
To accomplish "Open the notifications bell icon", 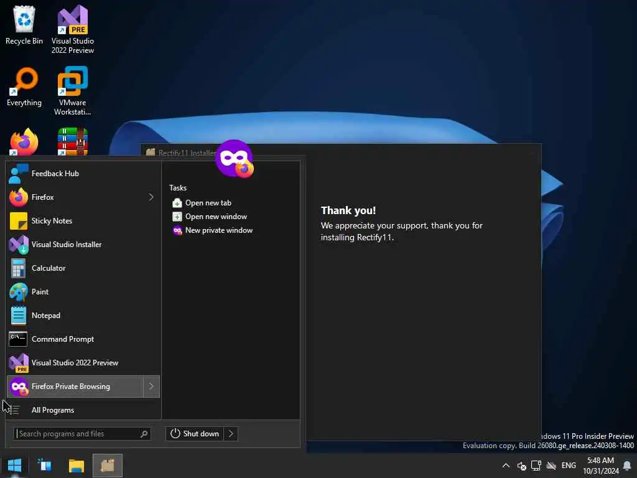I will [627, 466].
